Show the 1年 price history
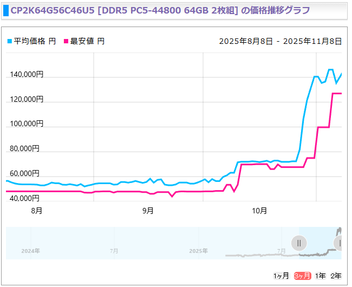 point(320,276)
